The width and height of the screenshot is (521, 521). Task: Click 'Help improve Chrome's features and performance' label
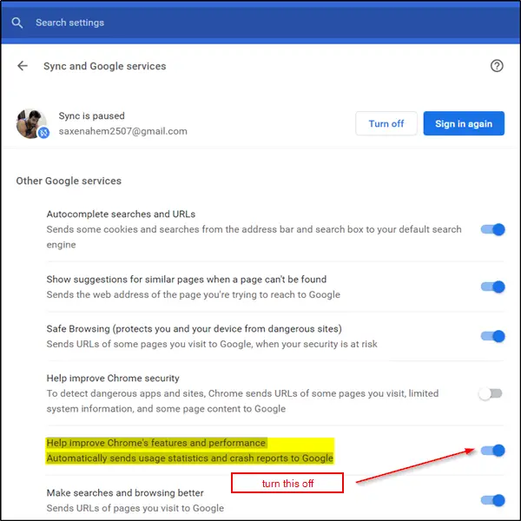pos(155,443)
